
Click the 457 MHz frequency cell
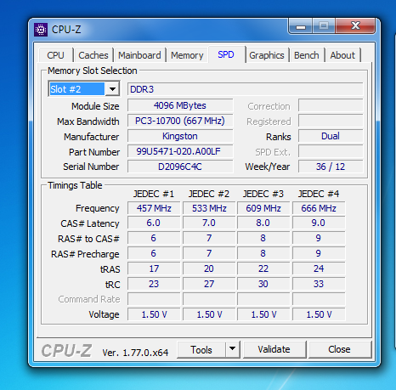(154, 208)
